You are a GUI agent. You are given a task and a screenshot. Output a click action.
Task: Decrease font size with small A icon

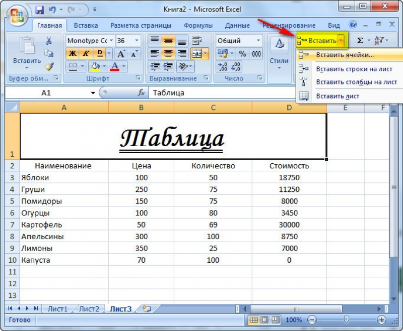(134, 54)
